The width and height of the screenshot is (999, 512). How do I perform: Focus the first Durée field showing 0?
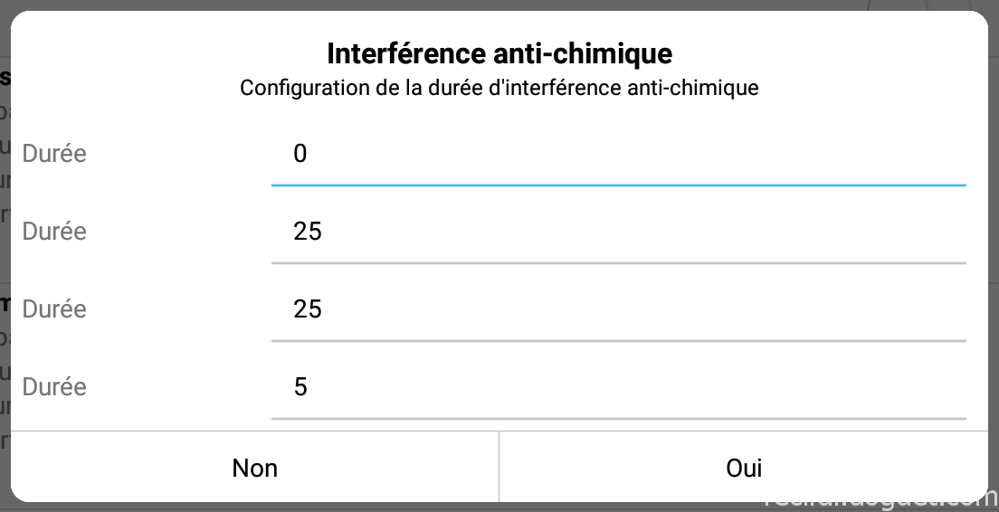point(619,154)
